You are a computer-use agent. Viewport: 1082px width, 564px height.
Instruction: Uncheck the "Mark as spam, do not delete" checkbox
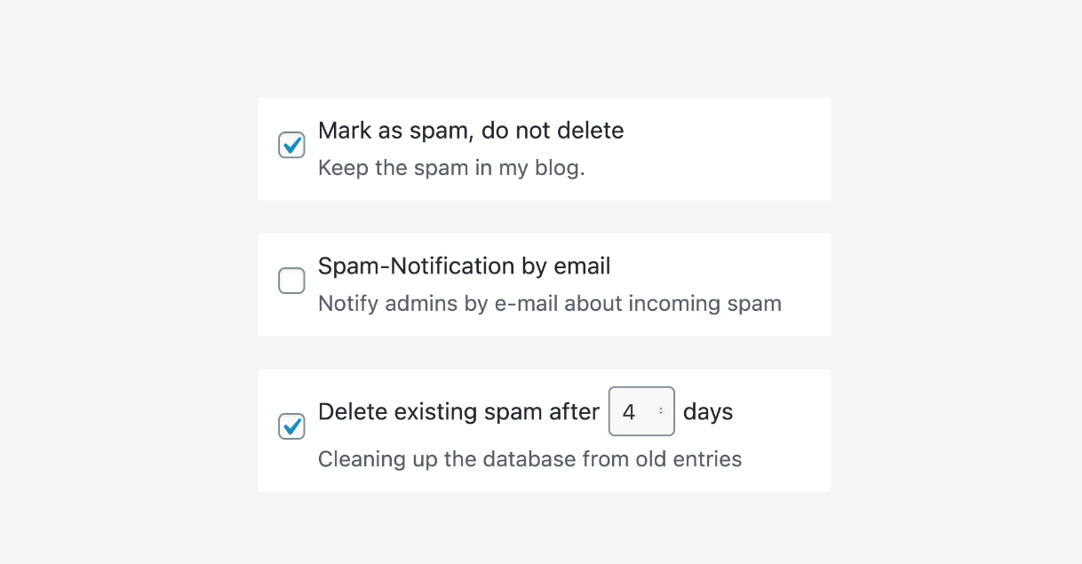[291, 145]
